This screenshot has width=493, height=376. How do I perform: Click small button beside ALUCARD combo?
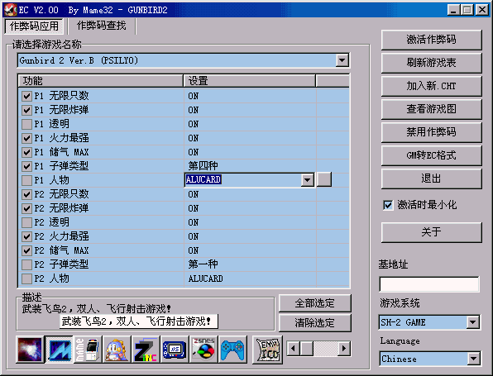pyautogui.click(x=324, y=179)
